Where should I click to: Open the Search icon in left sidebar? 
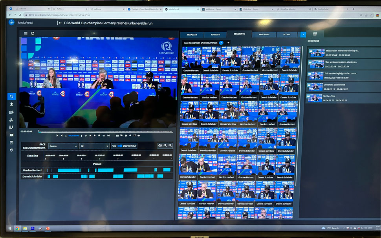click(12, 96)
